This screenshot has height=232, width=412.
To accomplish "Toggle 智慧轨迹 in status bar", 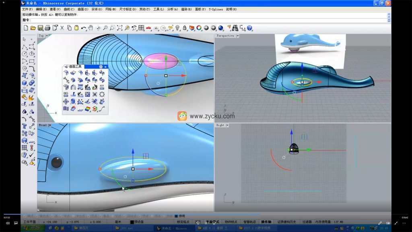I will pyautogui.click(x=249, y=222).
